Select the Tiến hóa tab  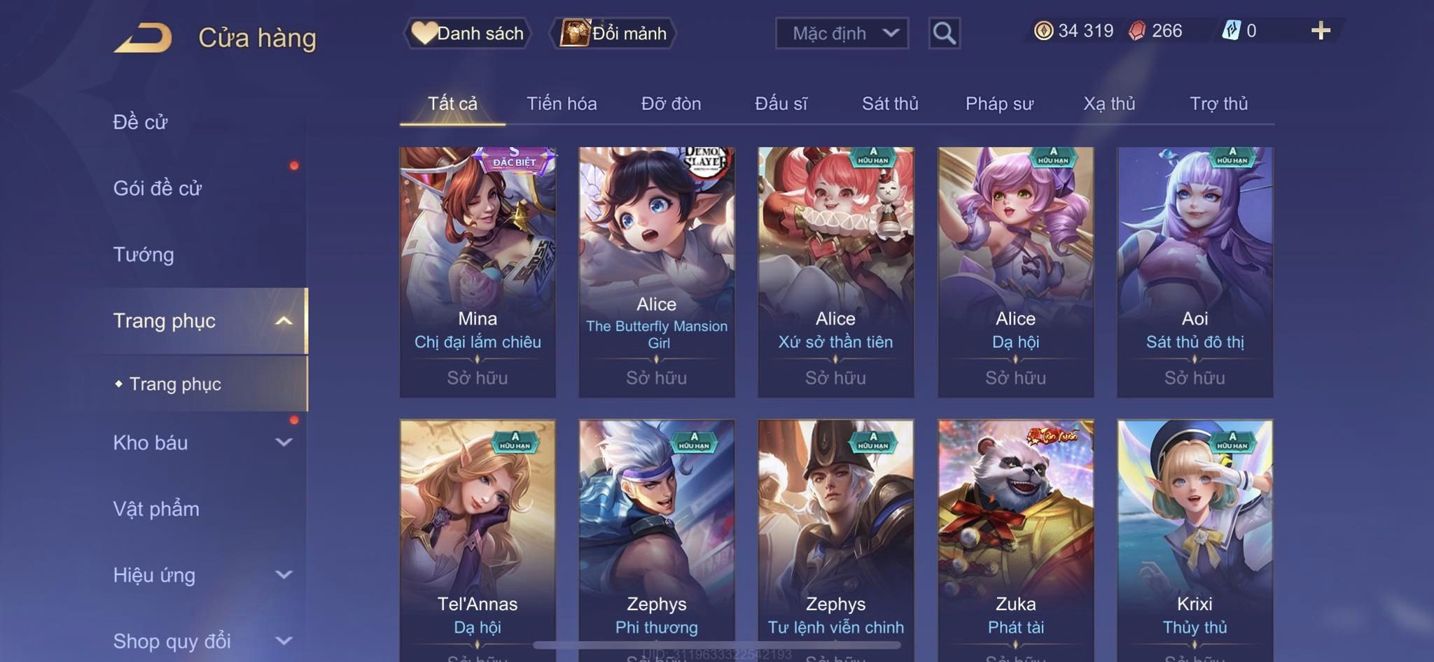[x=562, y=104]
